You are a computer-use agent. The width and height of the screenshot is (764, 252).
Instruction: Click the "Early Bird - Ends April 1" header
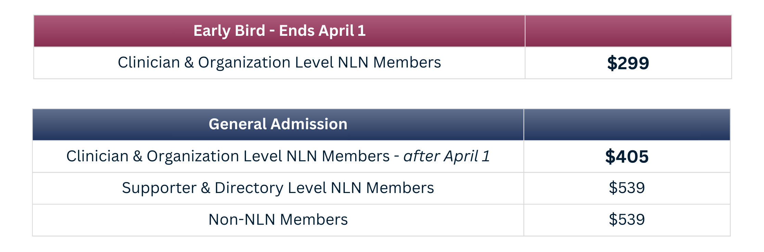click(x=279, y=31)
